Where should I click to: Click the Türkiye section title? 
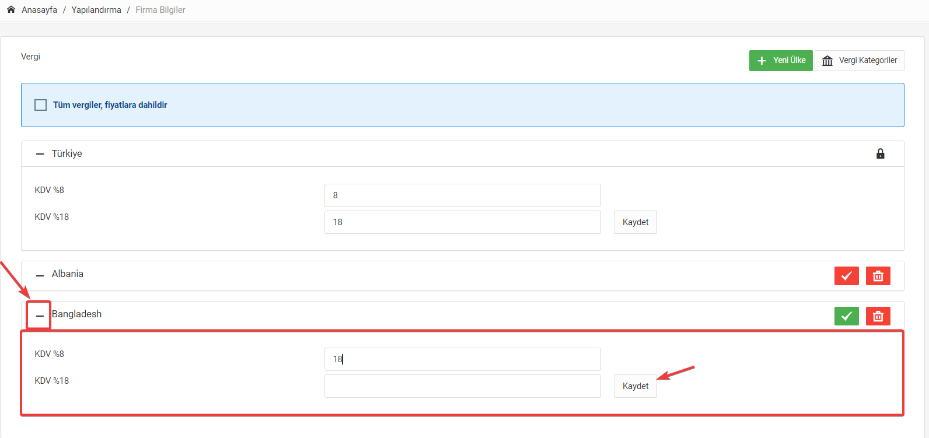pyautogui.click(x=67, y=153)
